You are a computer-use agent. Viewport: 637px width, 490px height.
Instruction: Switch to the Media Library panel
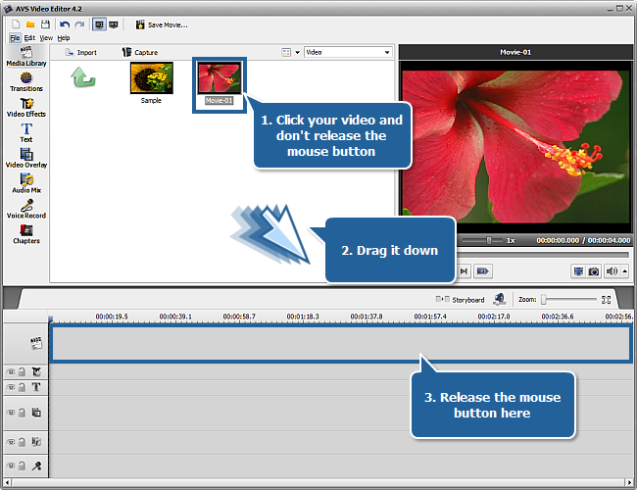tap(26, 57)
